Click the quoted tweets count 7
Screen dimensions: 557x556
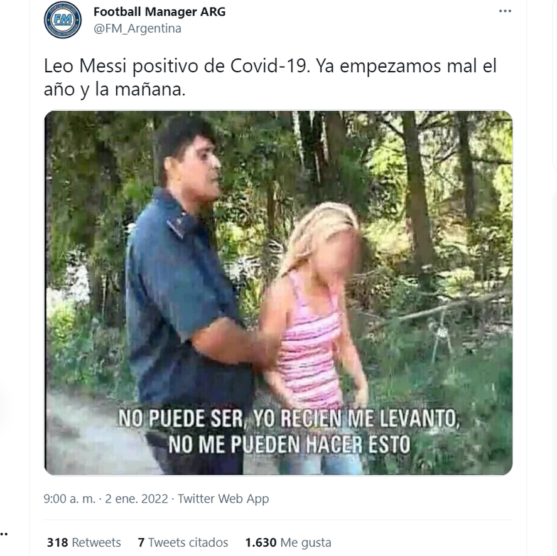(141, 542)
